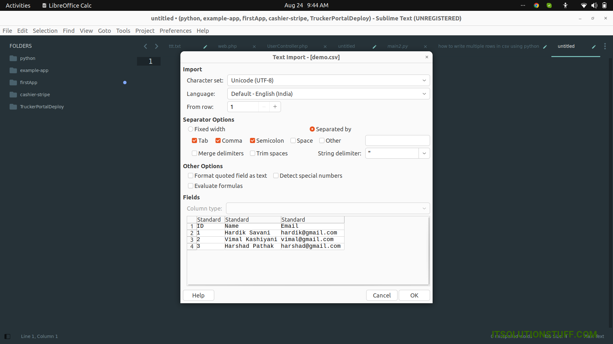Enable the Space separator checkbox

[x=293, y=140]
